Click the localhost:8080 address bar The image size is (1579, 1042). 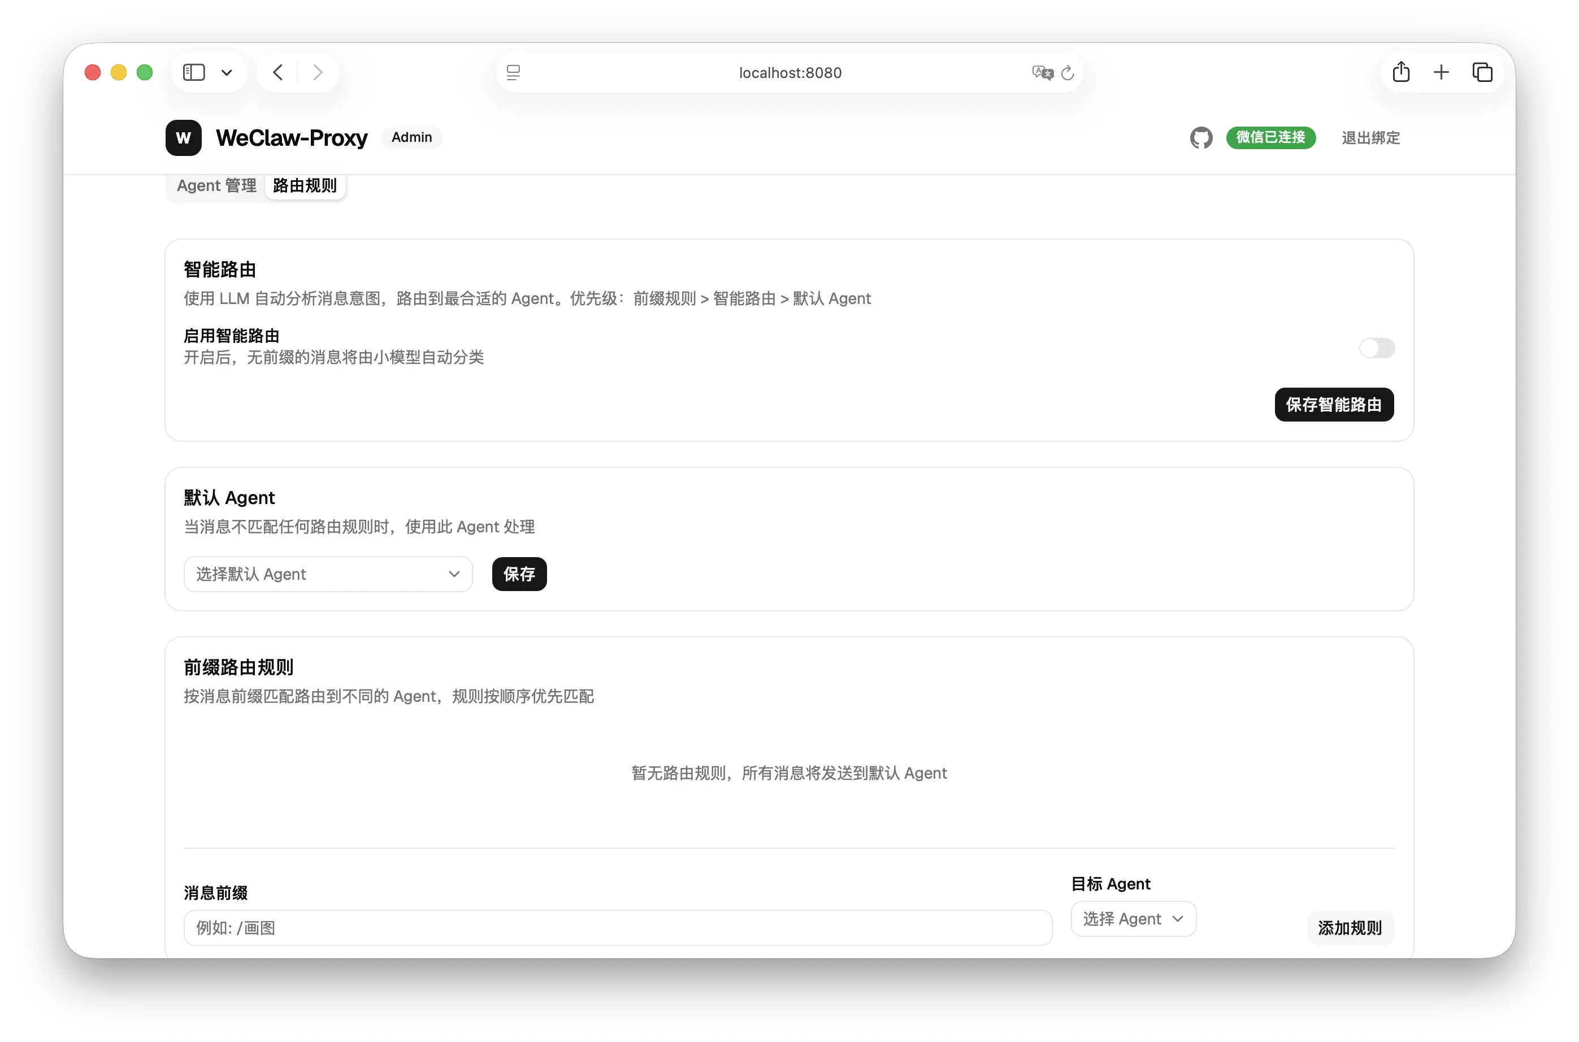pos(789,72)
